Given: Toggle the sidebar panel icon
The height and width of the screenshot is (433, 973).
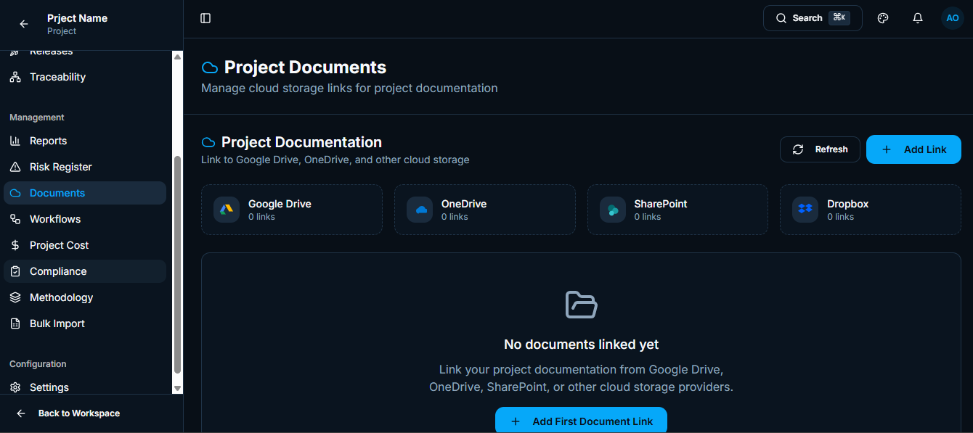Looking at the screenshot, I should (205, 18).
